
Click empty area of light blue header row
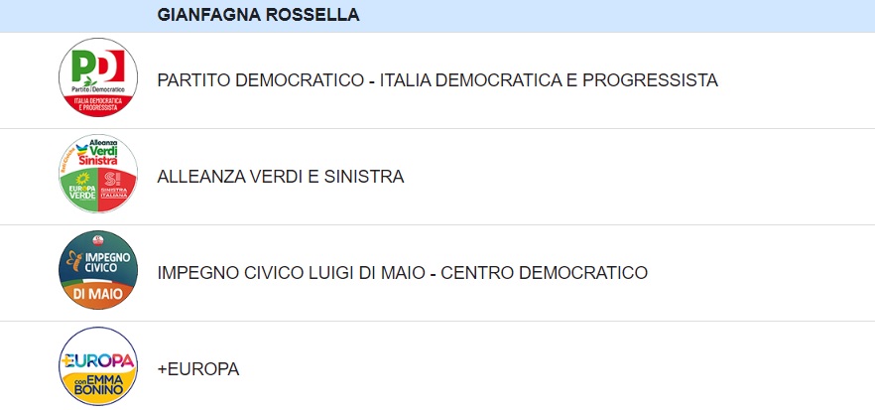pos(614,16)
